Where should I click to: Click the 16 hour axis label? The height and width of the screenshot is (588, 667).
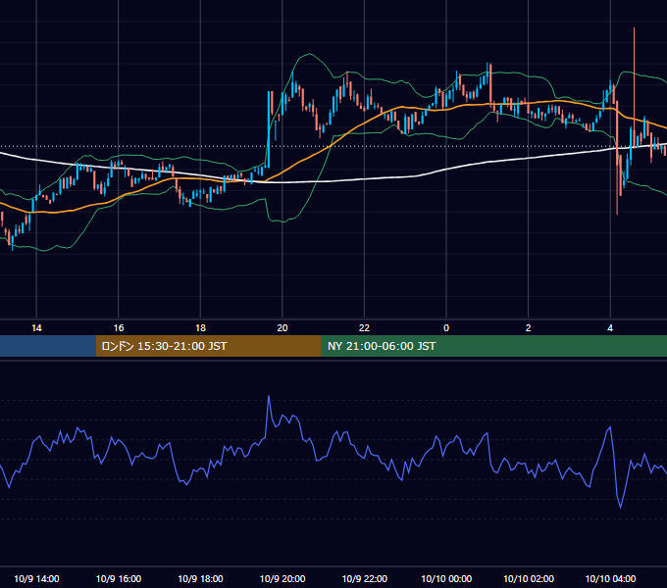pos(119,328)
